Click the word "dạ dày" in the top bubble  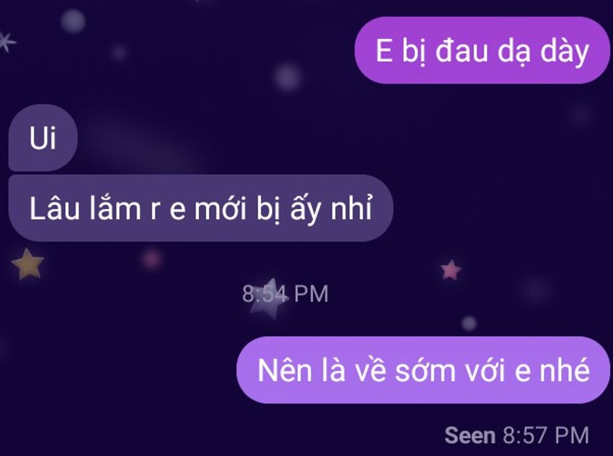[x=543, y=52]
